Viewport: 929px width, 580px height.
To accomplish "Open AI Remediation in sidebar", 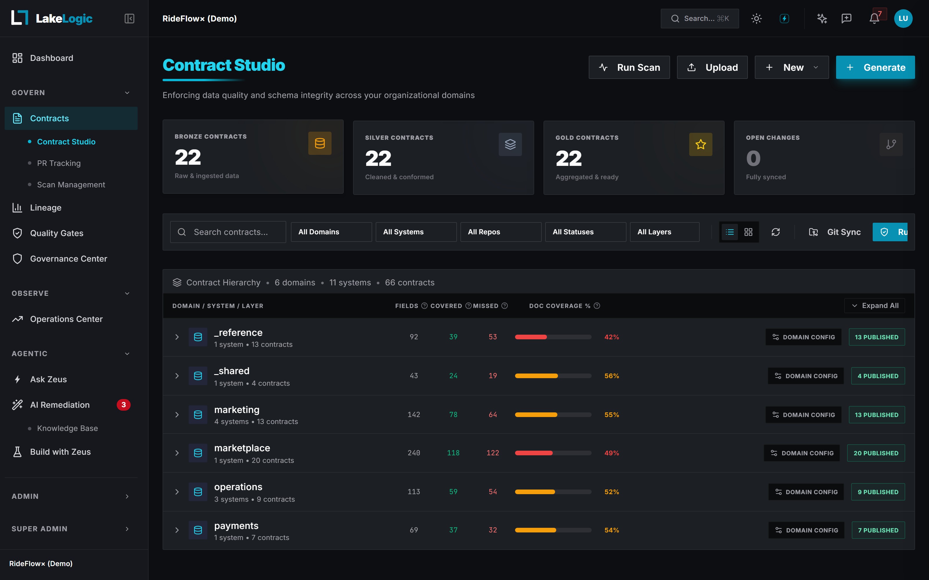I will click(71, 405).
